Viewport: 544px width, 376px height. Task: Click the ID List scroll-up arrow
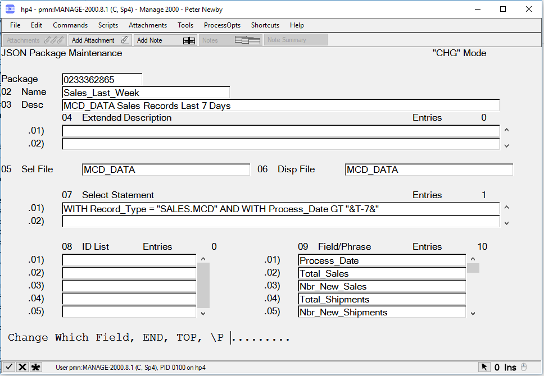tap(203, 259)
